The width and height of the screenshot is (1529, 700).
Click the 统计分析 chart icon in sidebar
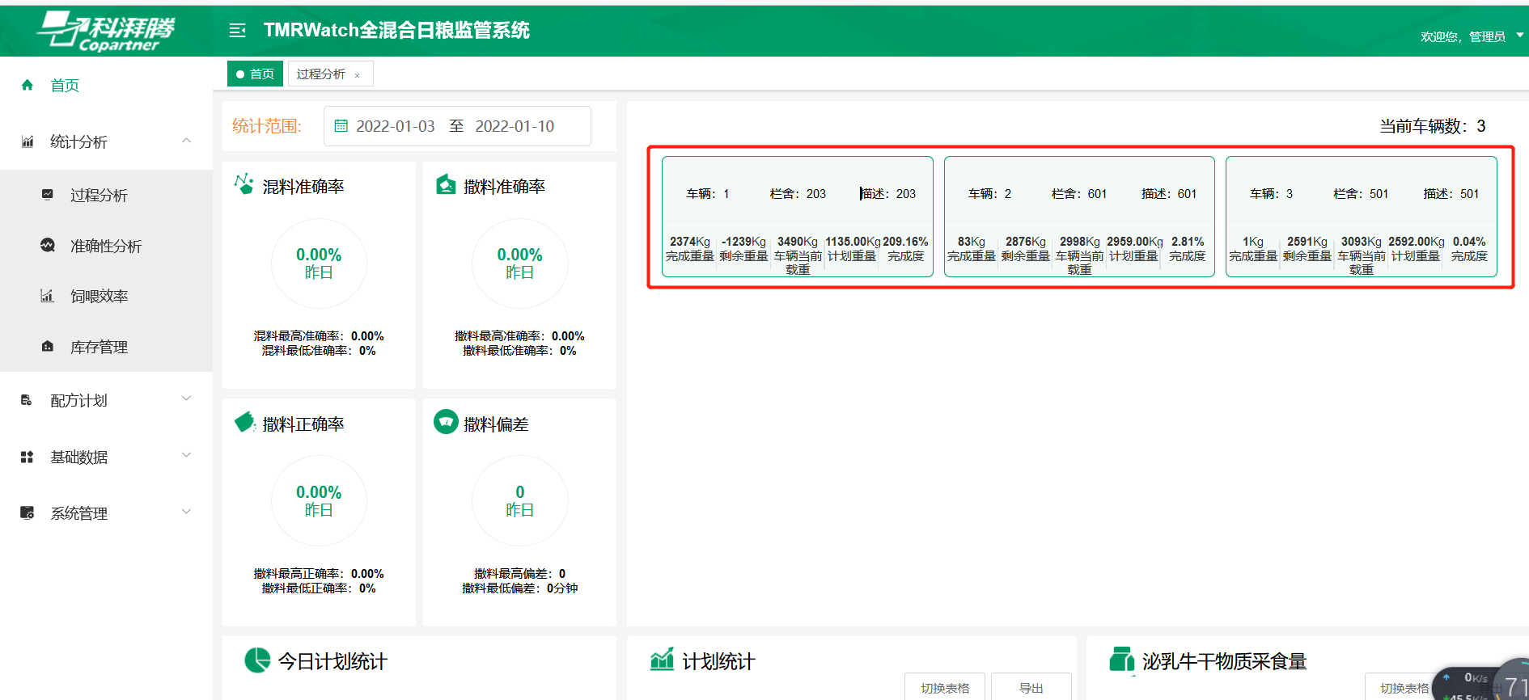28,142
